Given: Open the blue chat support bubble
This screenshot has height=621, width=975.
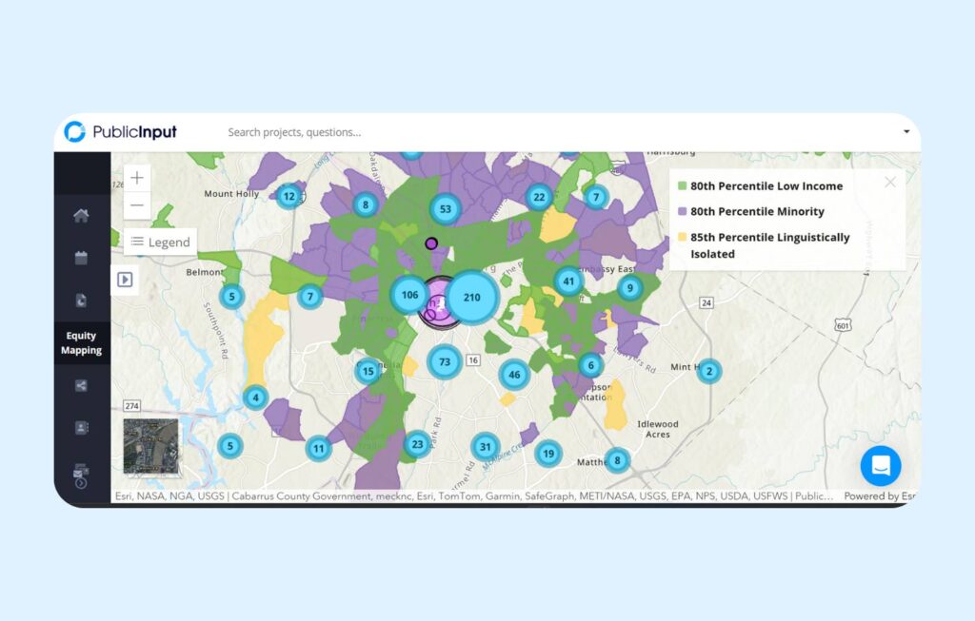Looking at the screenshot, I should click(x=880, y=466).
